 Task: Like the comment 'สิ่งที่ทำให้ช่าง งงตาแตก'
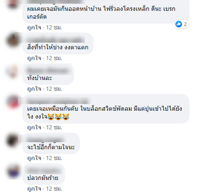pos(34,58)
